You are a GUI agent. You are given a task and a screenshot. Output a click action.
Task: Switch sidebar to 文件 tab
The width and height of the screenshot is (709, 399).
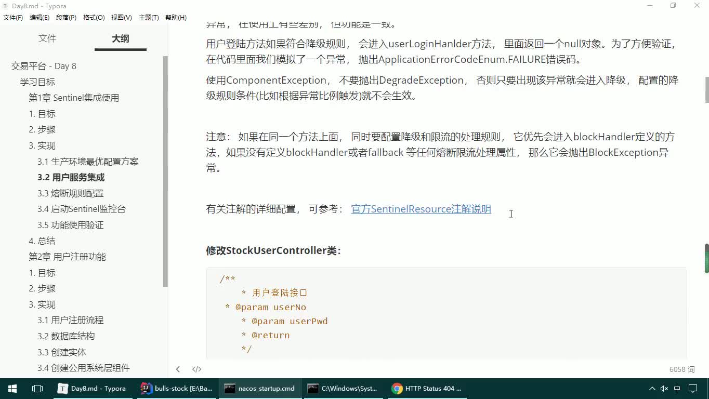pos(47,38)
